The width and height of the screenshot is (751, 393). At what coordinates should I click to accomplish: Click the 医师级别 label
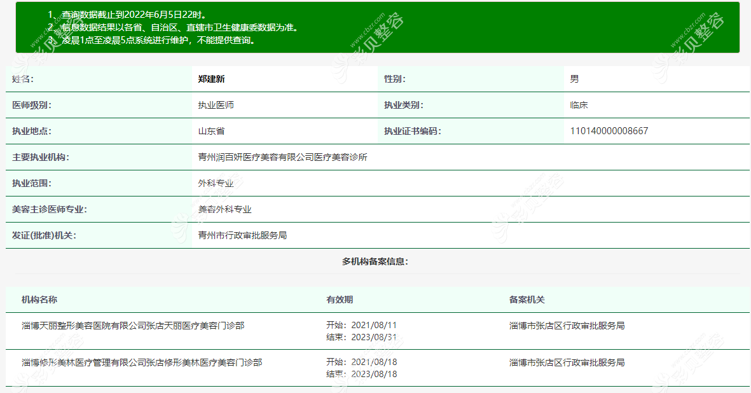click(x=32, y=106)
